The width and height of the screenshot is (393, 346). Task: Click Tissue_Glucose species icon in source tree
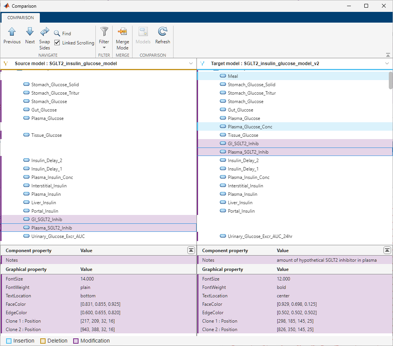(26, 135)
